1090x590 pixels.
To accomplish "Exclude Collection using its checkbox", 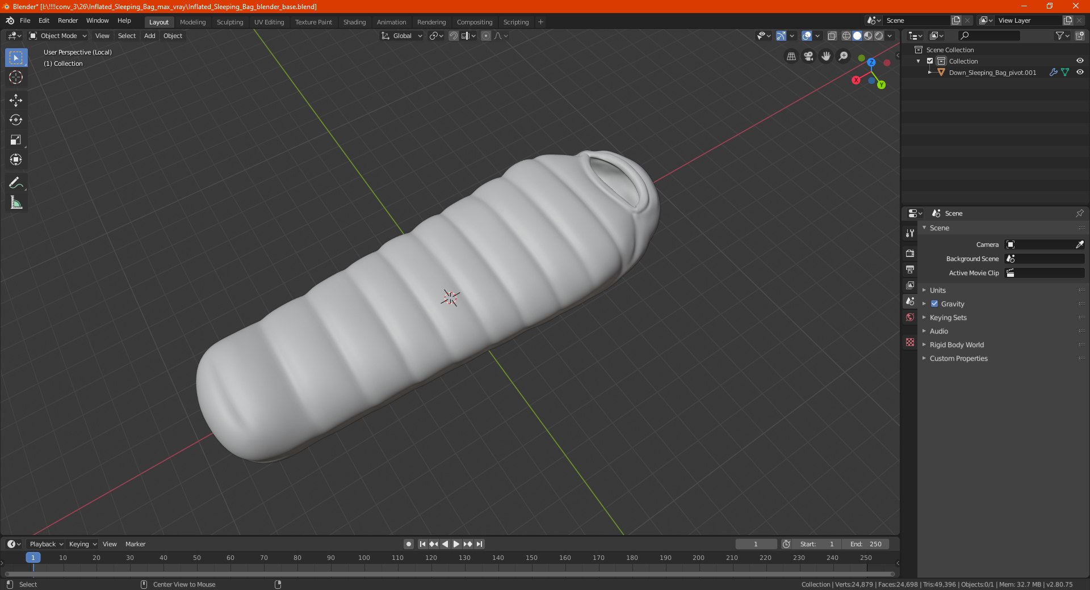I will [930, 61].
